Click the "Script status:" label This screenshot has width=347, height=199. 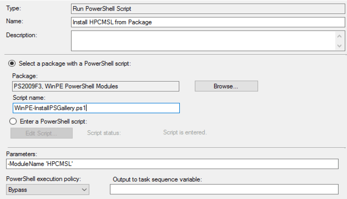[104, 133]
